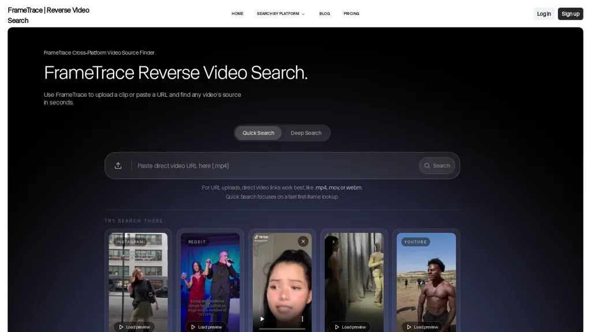Open the Blog nav link
Image resolution: width=591 pixels, height=332 pixels.
point(324,14)
